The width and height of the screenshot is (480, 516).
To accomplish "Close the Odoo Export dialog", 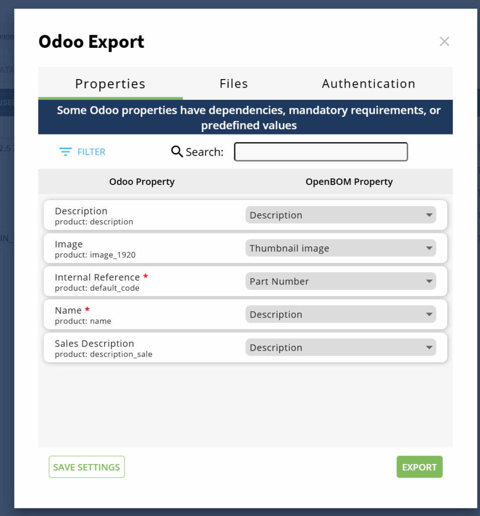I will pyautogui.click(x=444, y=41).
